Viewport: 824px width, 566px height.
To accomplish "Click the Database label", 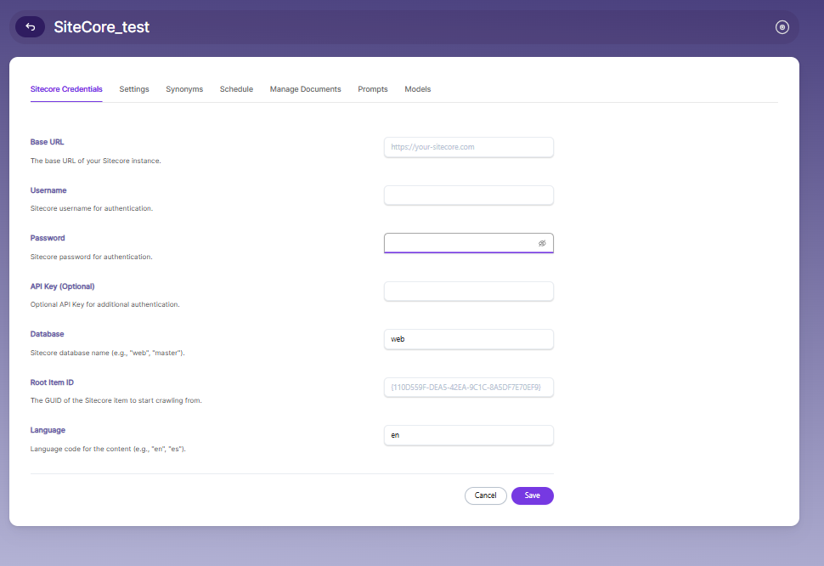I will click(47, 334).
